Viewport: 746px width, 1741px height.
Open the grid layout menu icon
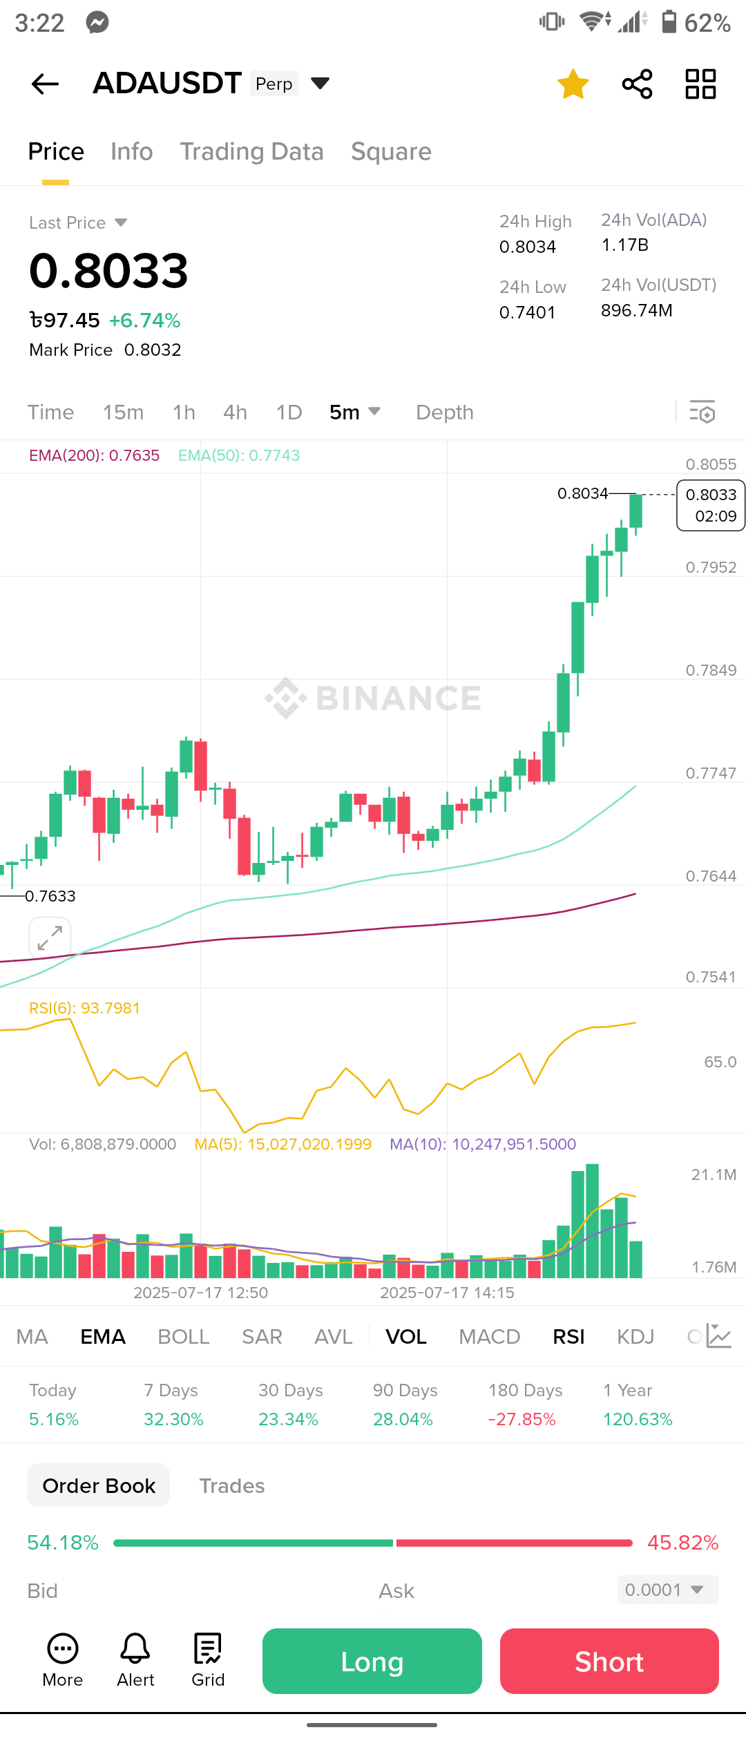[700, 84]
